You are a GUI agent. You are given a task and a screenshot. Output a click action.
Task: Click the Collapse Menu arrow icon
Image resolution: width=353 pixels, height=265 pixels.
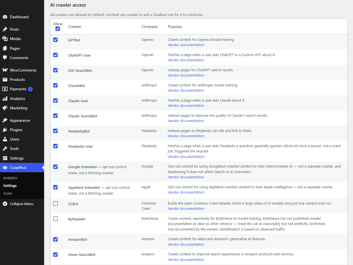(5, 204)
